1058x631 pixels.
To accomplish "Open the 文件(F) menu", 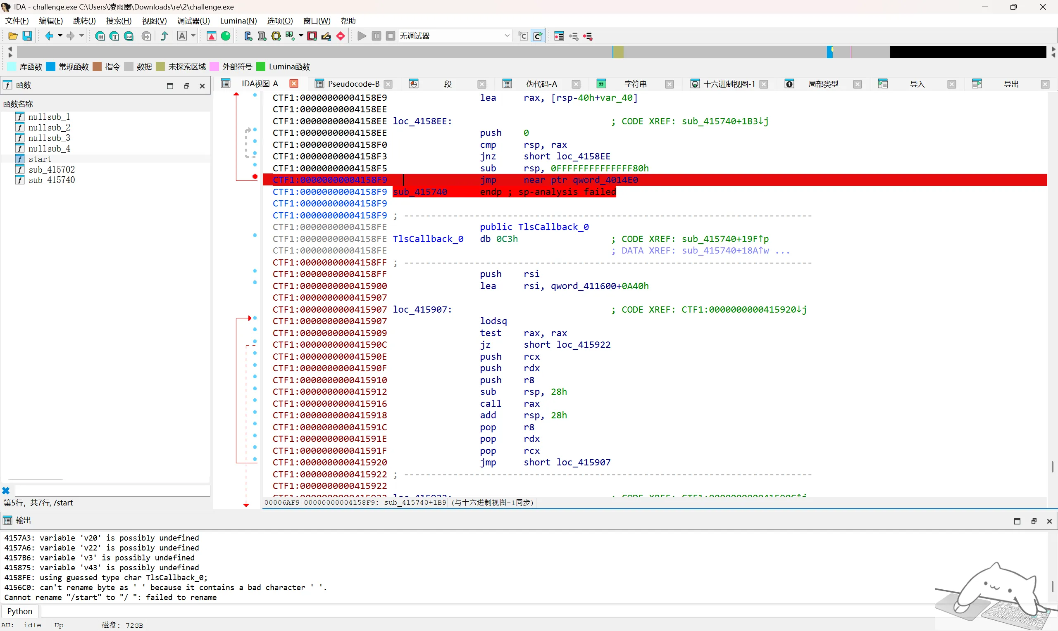I will (x=17, y=21).
